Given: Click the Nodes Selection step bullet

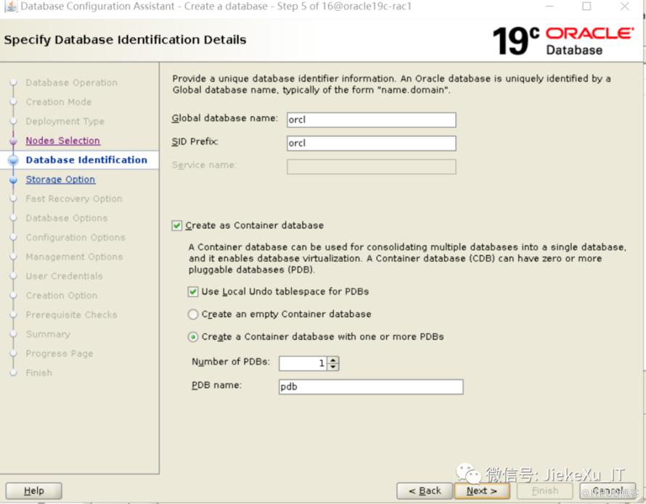Looking at the screenshot, I should point(13,141).
